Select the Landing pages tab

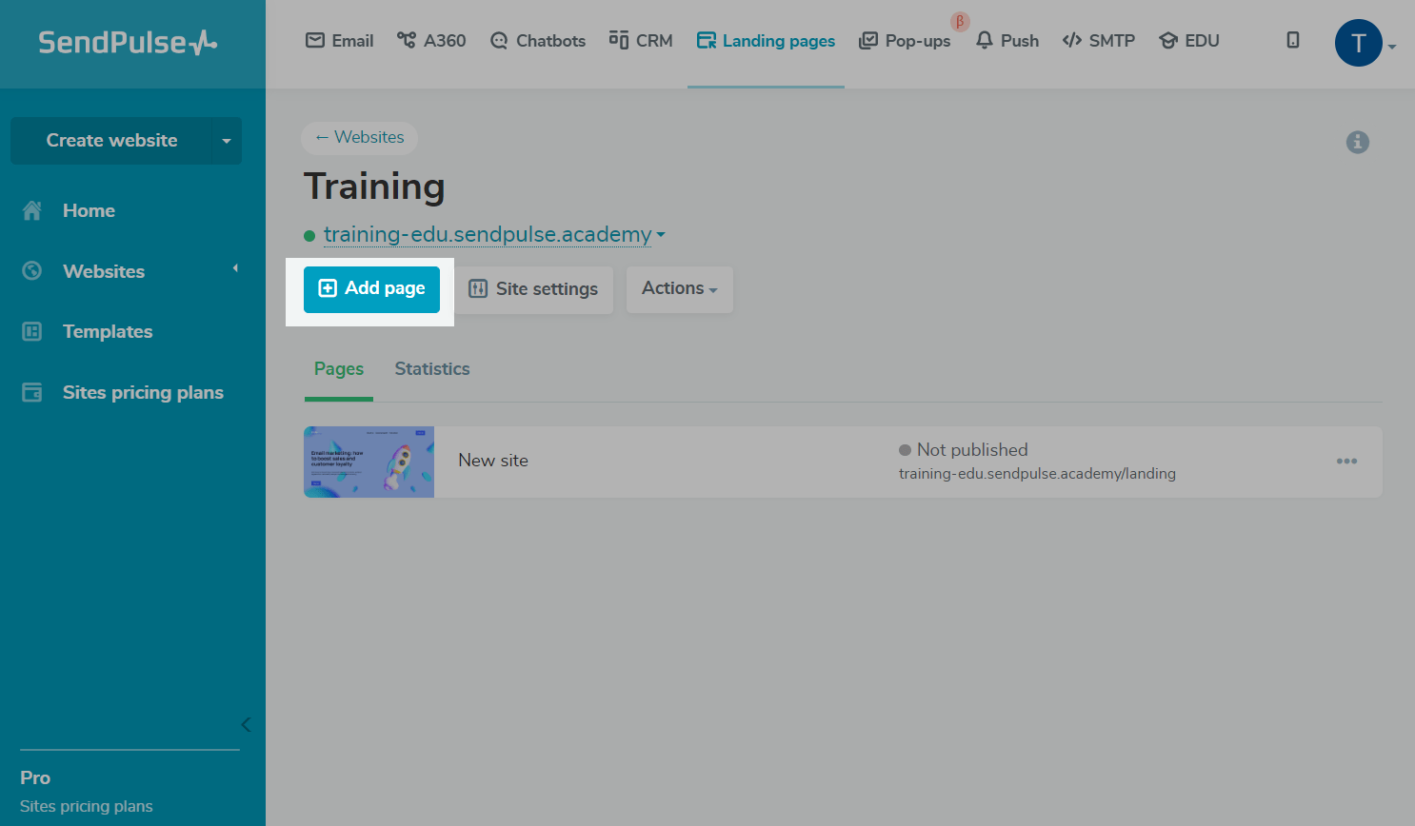767,41
